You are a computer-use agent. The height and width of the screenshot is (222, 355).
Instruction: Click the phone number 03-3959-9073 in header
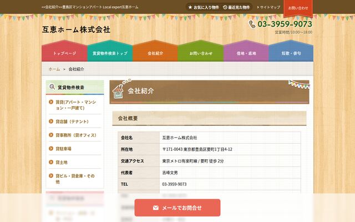[x=285, y=24]
